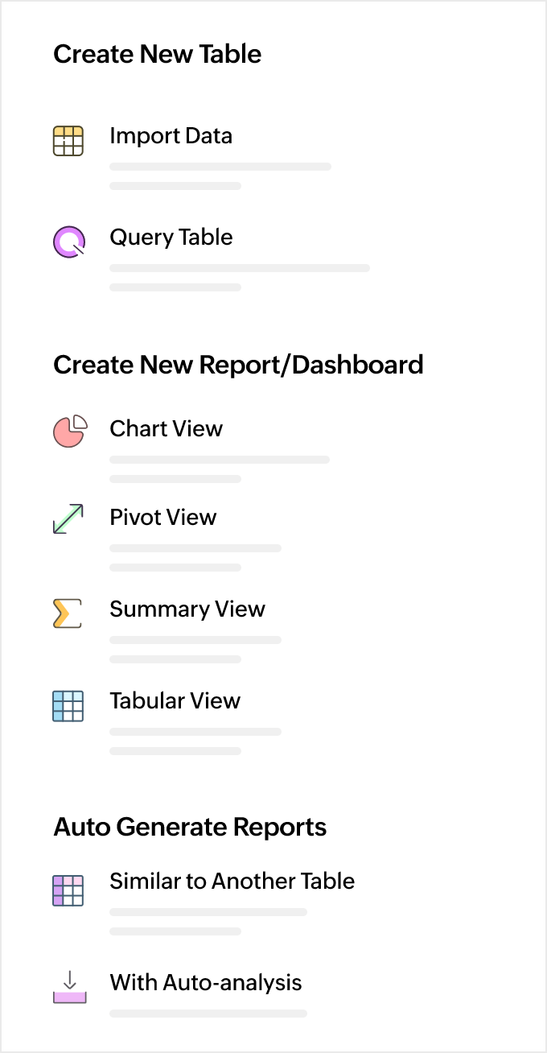Open the Import Data option
The height and width of the screenshot is (1053, 547).
(x=171, y=136)
